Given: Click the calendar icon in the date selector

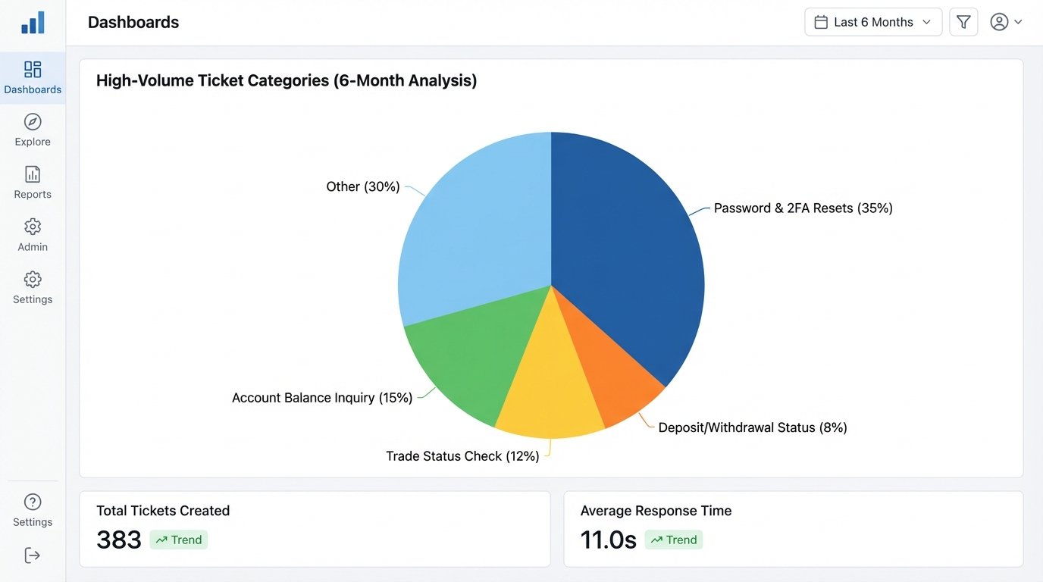Looking at the screenshot, I should tap(822, 22).
